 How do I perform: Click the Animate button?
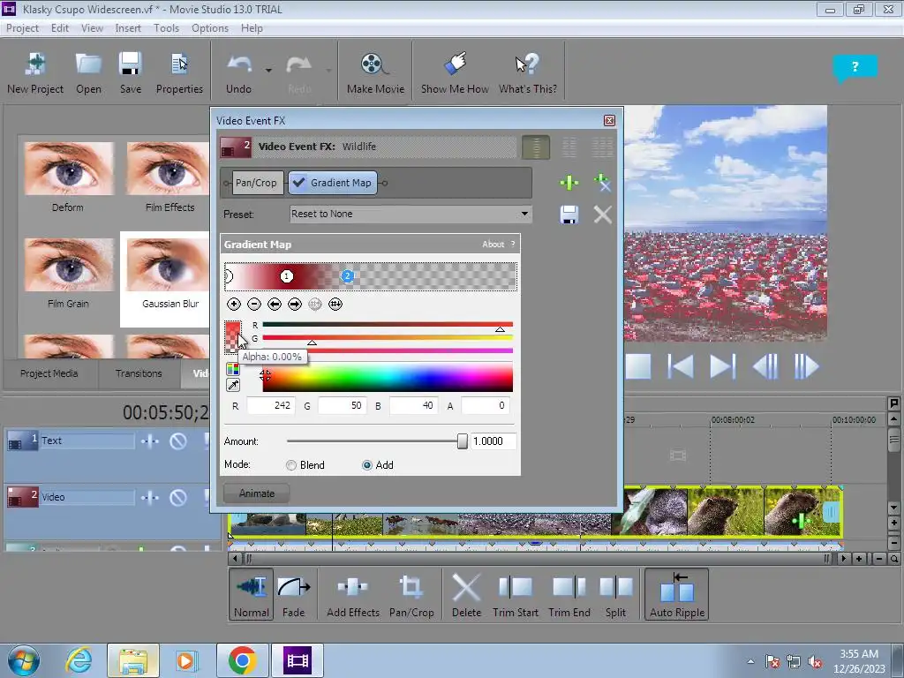coord(257,493)
